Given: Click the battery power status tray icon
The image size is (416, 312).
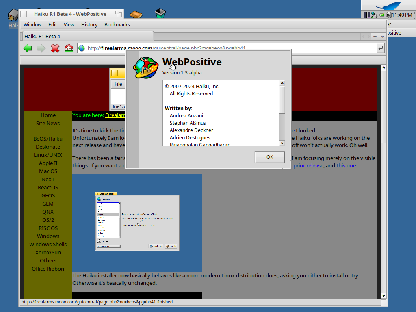Looking at the screenshot, I should (x=382, y=15).
